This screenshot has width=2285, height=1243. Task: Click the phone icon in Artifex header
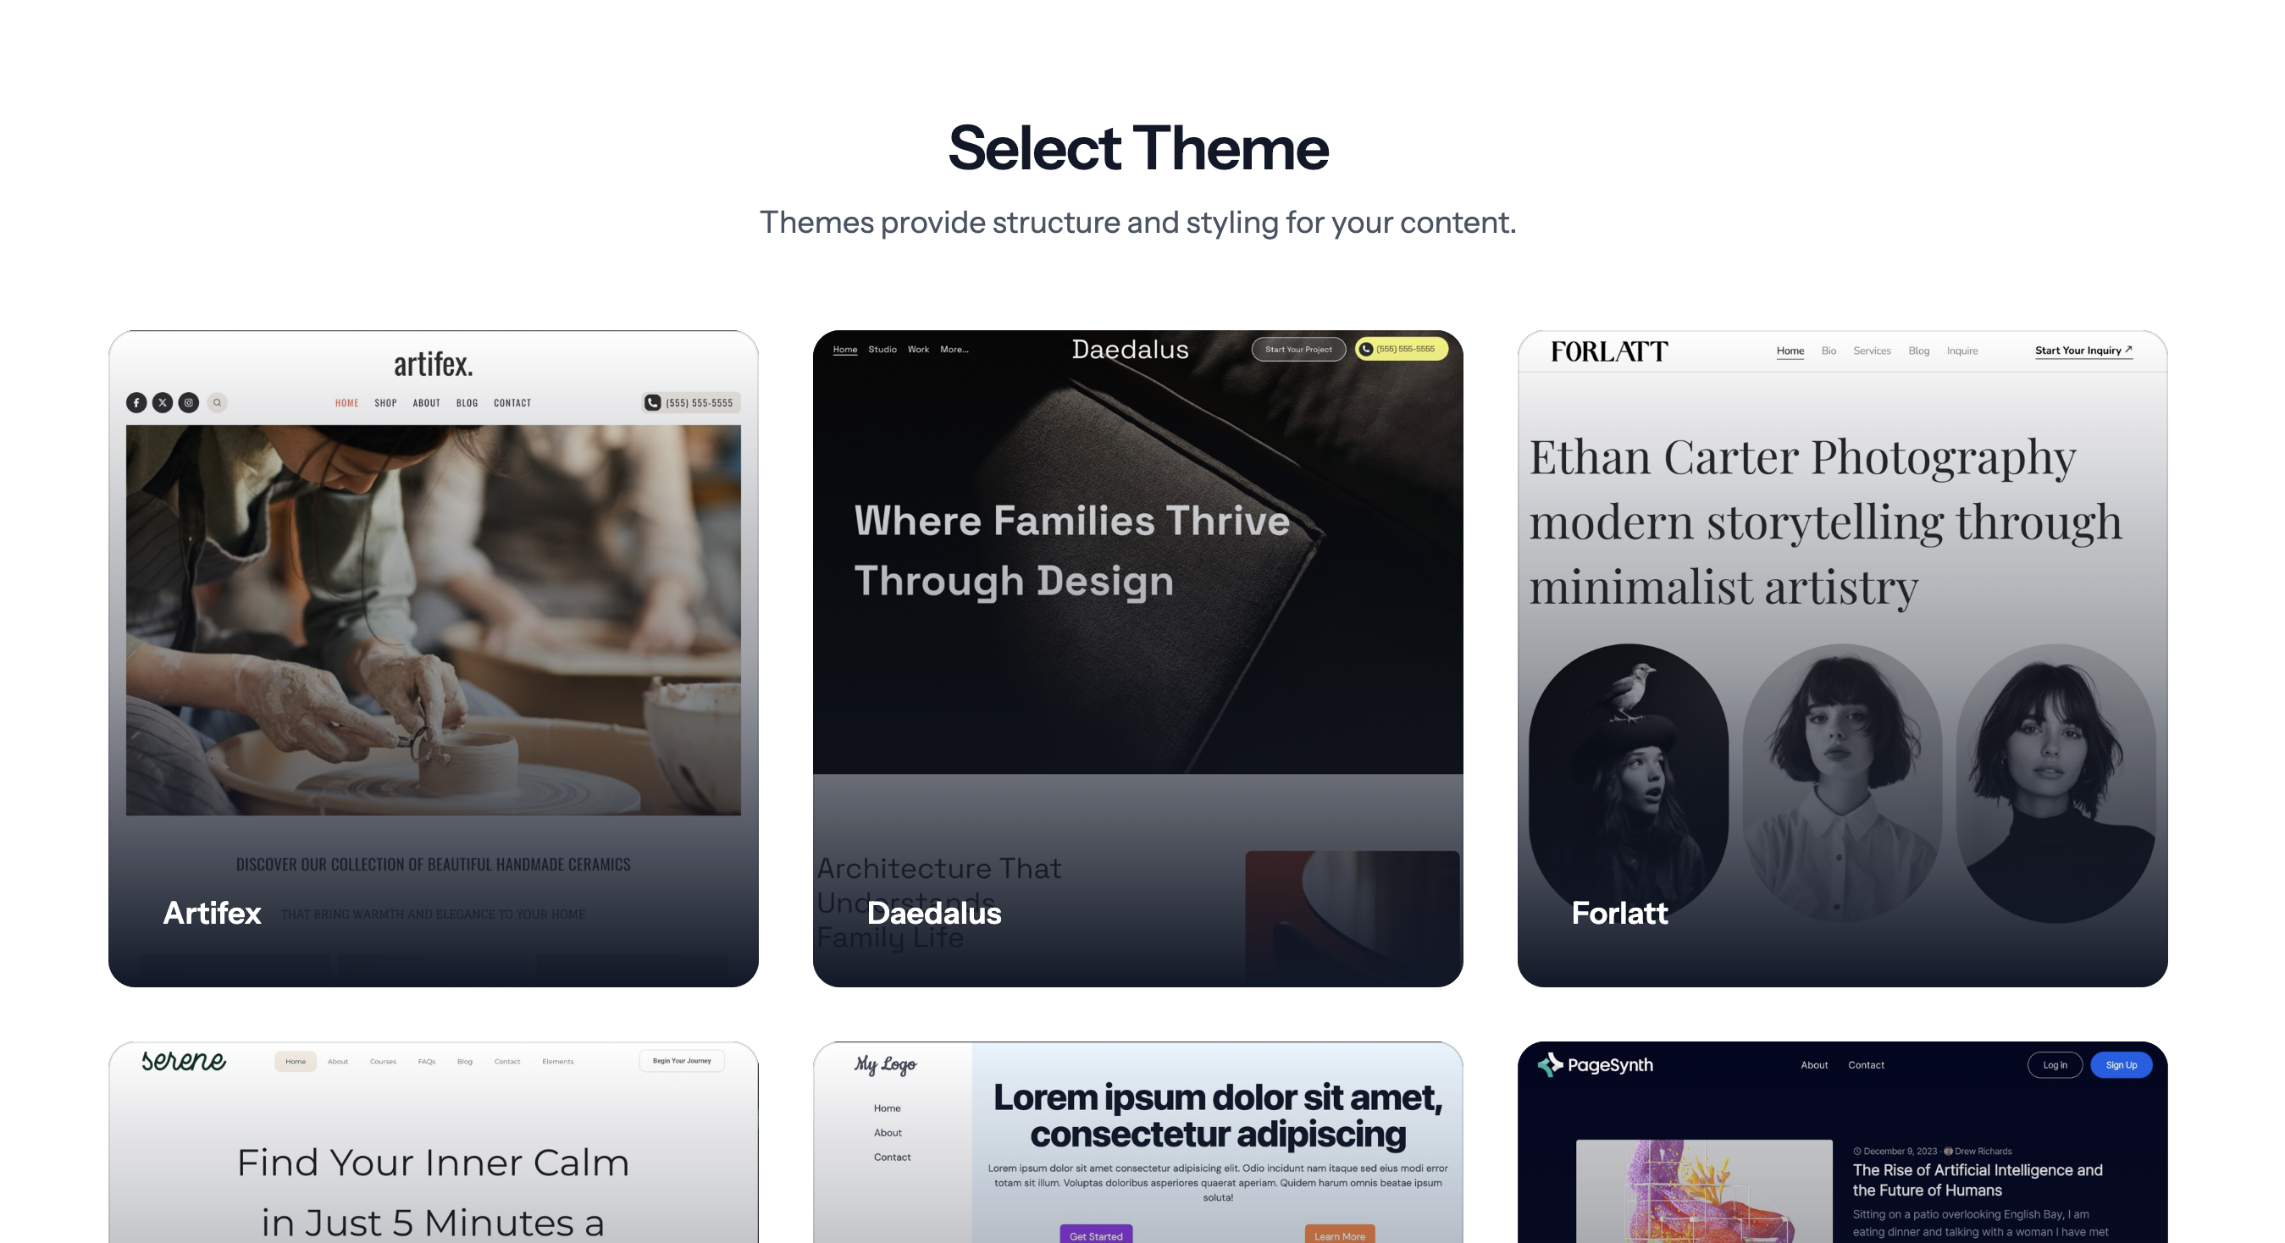(x=652, y=402)
